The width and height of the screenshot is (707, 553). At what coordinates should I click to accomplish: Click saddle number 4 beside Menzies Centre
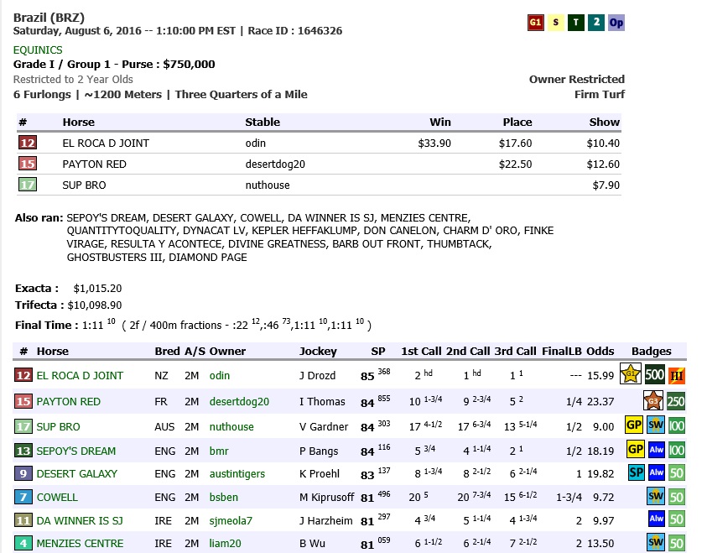[23, 544]
